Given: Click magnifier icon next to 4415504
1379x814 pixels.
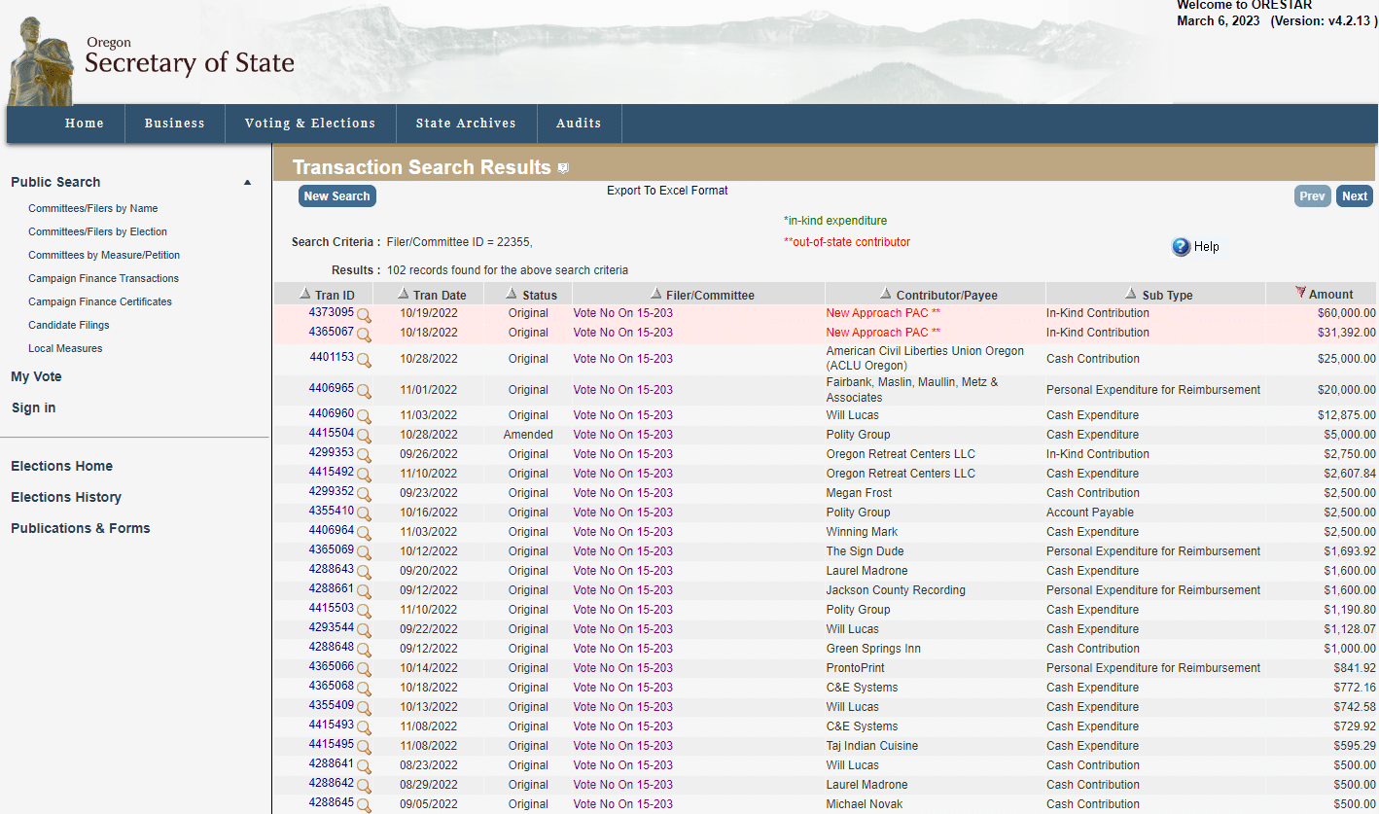Looking at the screenshot, I should 364,436.
